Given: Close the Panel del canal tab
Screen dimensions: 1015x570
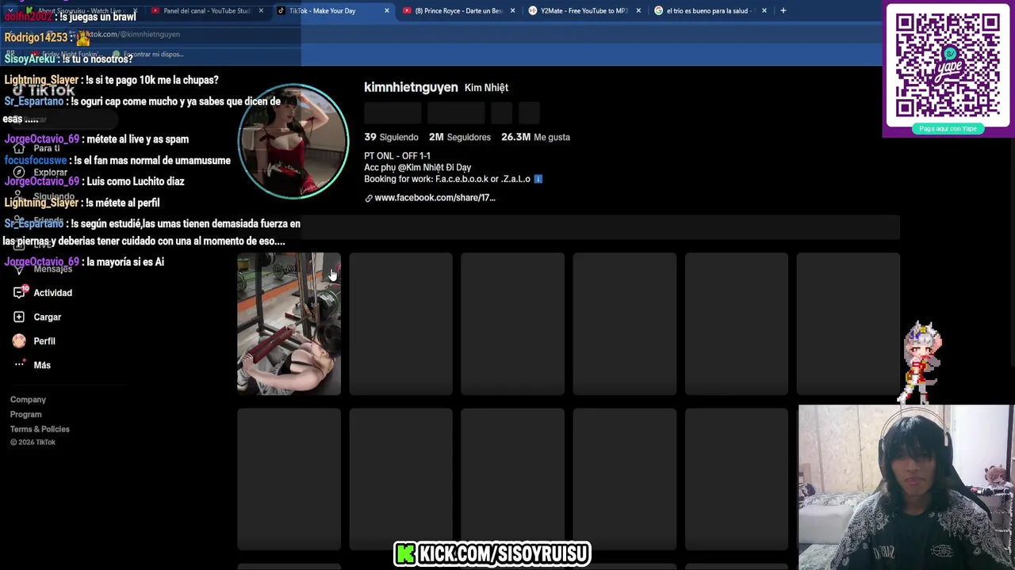Looking at the screenshot, I should click(x=261, y=10).
